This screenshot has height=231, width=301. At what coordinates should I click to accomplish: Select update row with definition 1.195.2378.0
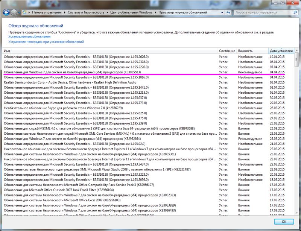[149, 62]
